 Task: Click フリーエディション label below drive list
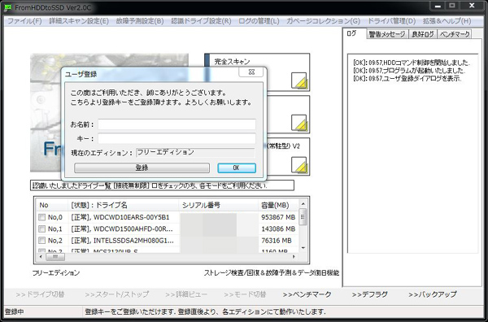(x=56, y=273)
